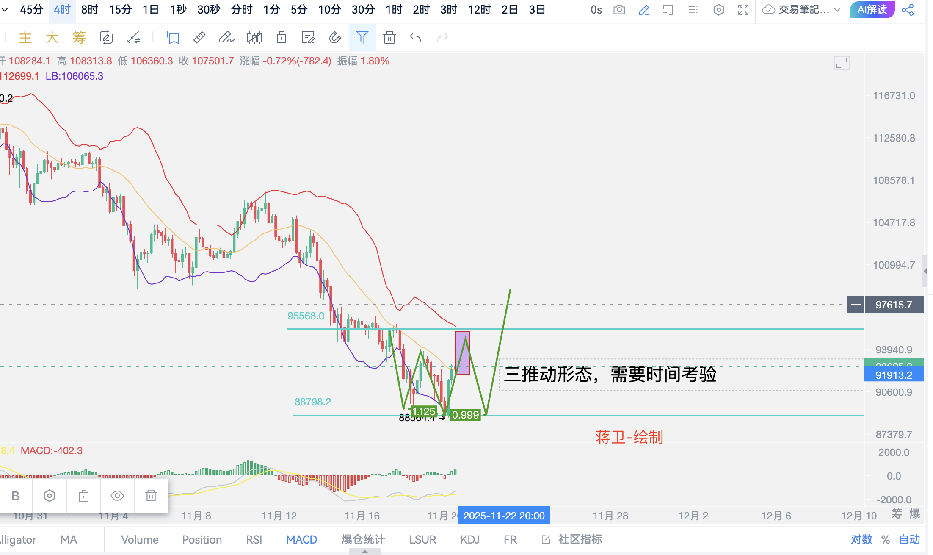Click the AI解读 button

click(x=872, y=9)
